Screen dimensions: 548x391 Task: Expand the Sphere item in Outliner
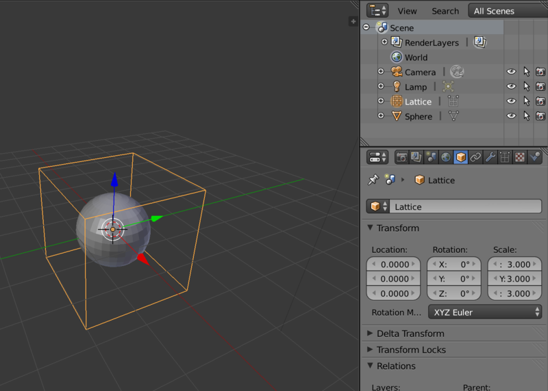click(x=381, y=116)
